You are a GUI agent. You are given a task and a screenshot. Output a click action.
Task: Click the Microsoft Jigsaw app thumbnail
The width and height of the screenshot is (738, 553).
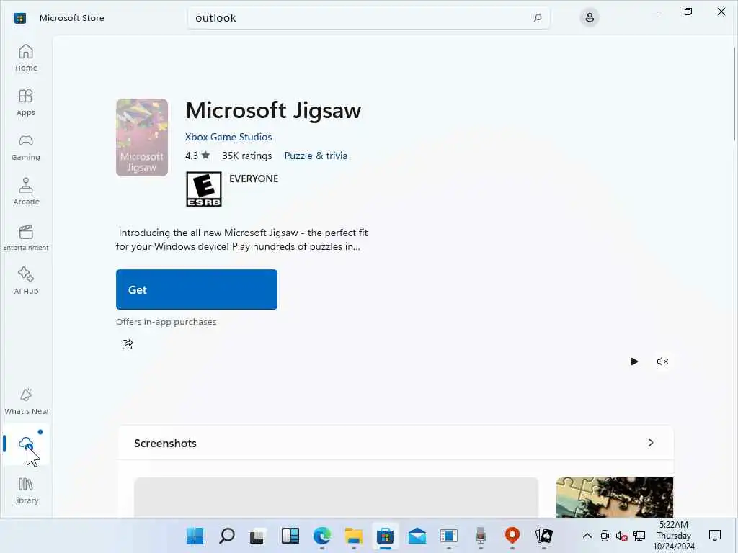(x=142, y=138)
